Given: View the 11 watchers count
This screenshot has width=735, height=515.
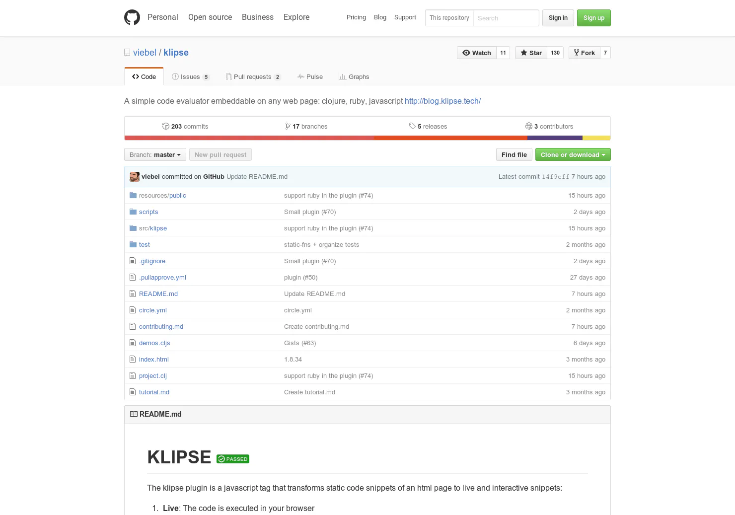Looking at the screenshot, I should (503, 53).
